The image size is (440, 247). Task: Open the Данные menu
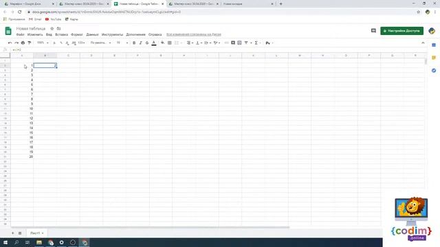(92, 34)
